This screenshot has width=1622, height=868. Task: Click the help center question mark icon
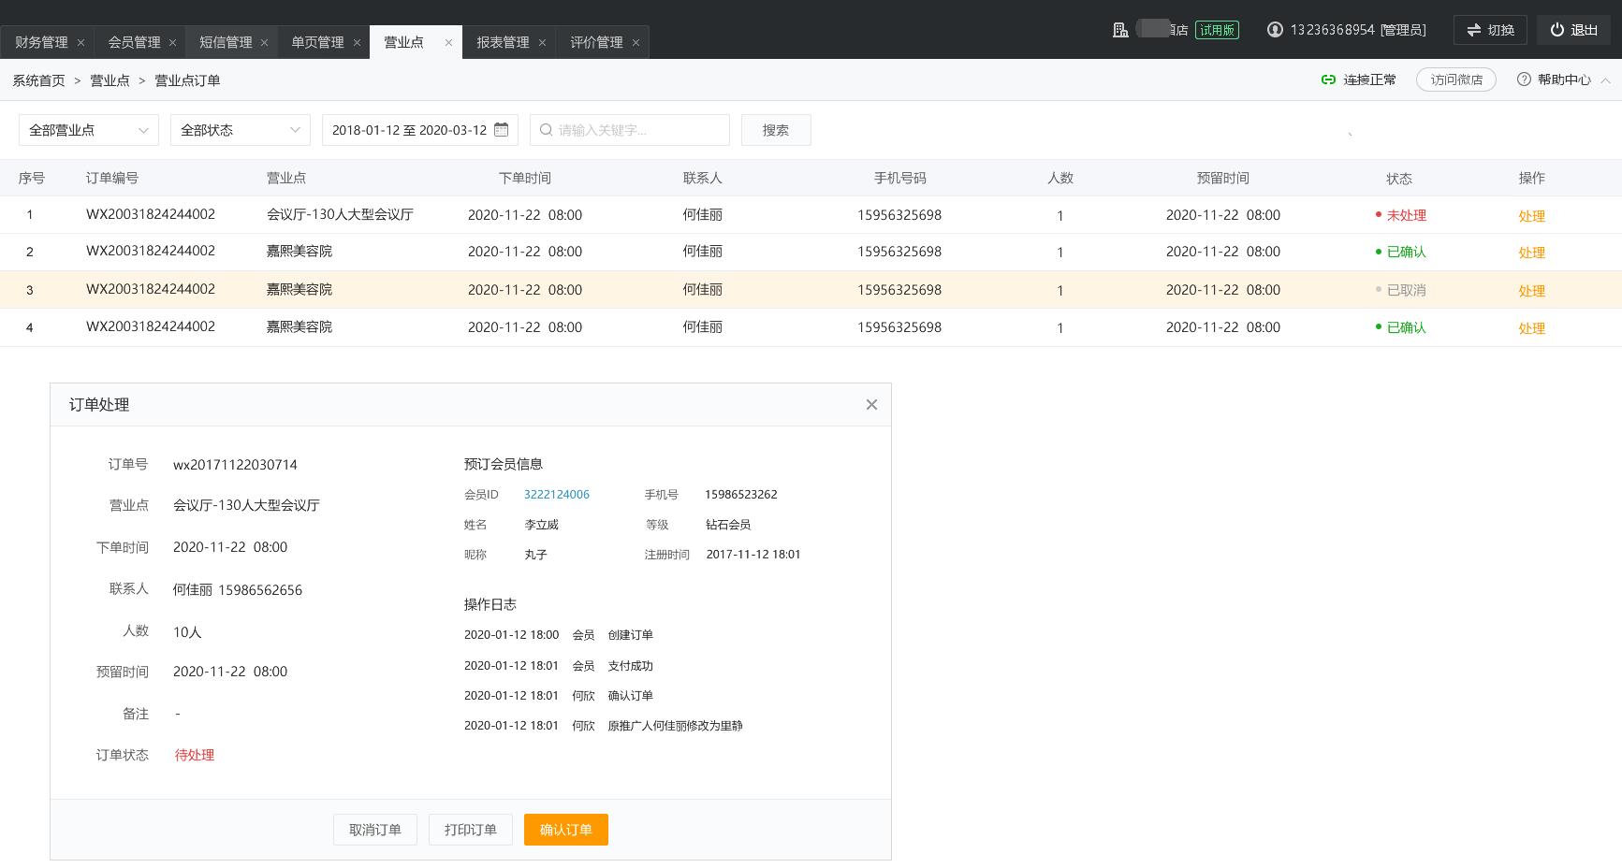coord(1524,80)
